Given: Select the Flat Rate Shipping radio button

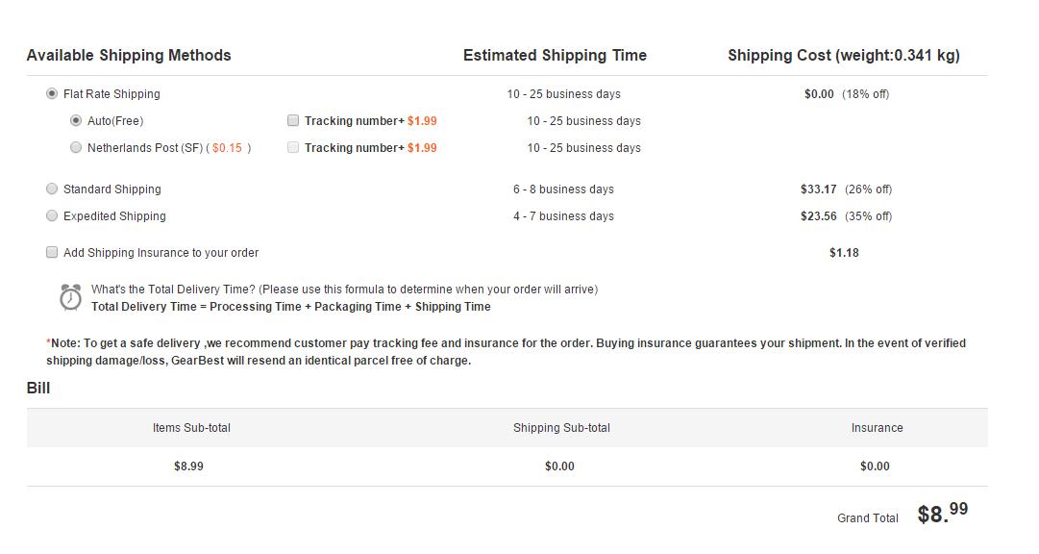Looking at the screenshot, I should click(52, 93).
